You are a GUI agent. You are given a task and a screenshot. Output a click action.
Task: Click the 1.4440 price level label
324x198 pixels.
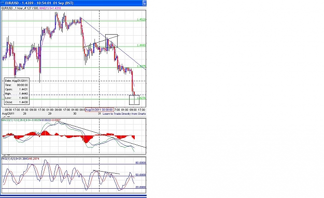(142, 45)
